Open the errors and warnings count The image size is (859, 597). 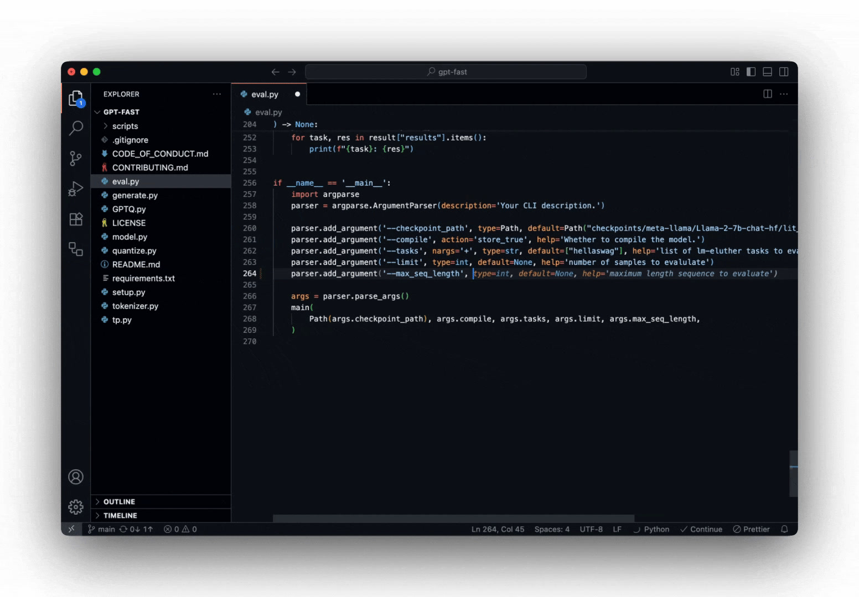pyautogui.click(x=180, y=529)
